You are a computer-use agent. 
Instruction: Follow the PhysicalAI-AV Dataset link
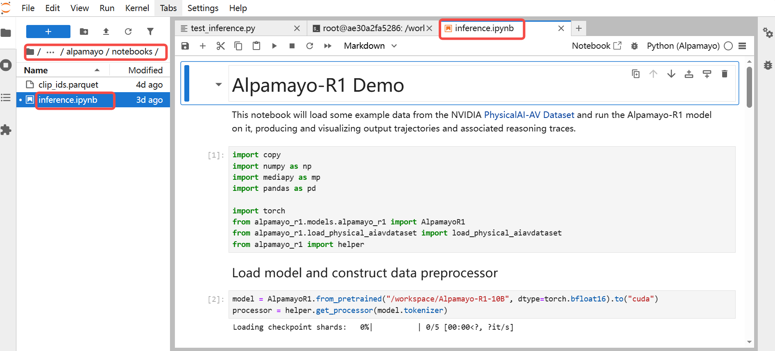click(x=529, y=115)
